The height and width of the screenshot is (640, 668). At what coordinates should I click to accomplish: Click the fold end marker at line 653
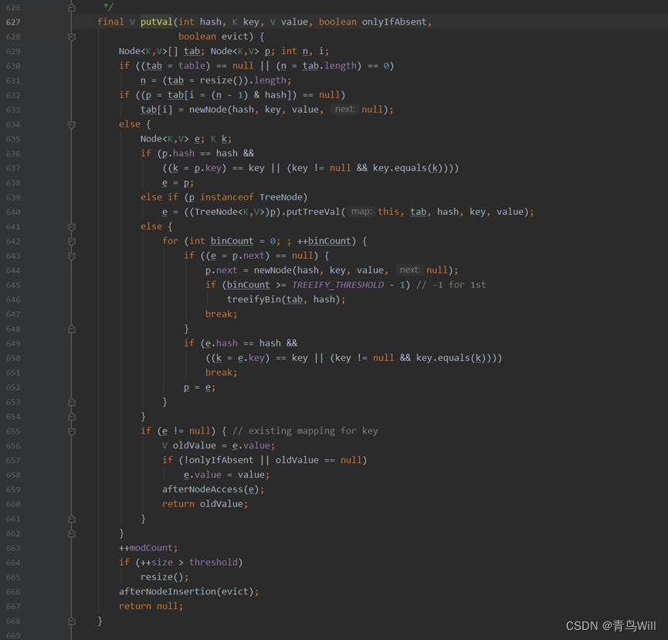[x=72, y=402]
